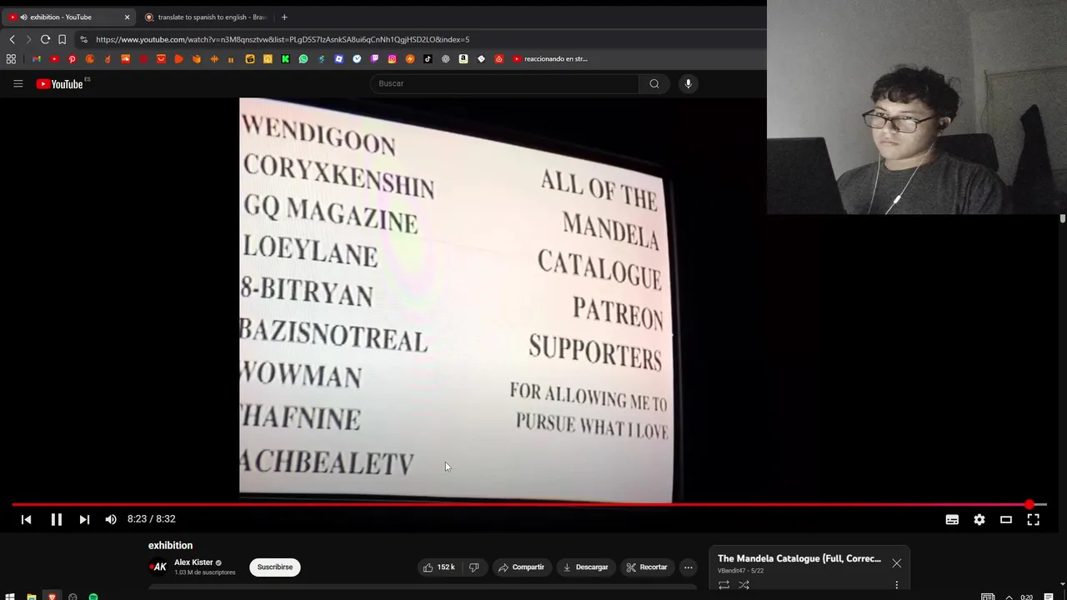Like the video showing 152 k

pos(438,567)
